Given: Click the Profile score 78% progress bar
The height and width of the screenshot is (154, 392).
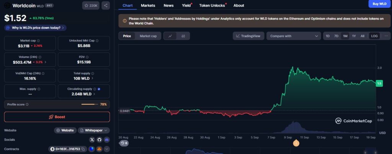Looking at the screenshot, I should pyautogui.click(x=90, y=104).
